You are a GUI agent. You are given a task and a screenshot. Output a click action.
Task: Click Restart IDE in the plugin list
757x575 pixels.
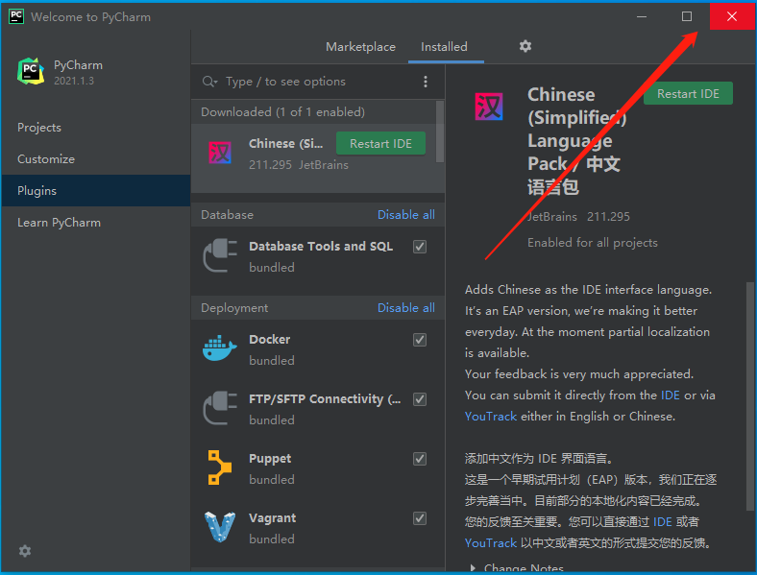(x=380, y=144)
